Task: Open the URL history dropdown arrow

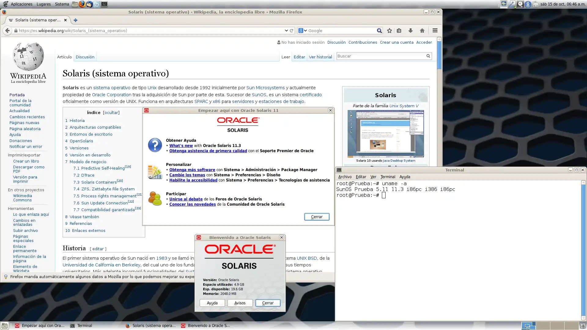Action: [286, 31]
